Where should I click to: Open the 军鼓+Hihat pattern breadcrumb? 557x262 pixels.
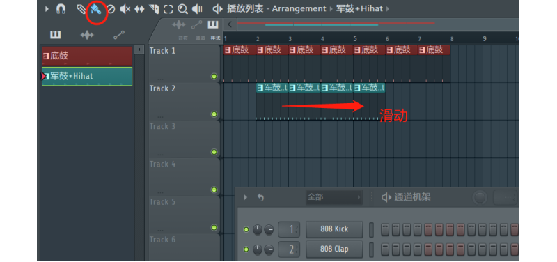tap(360, 9)
